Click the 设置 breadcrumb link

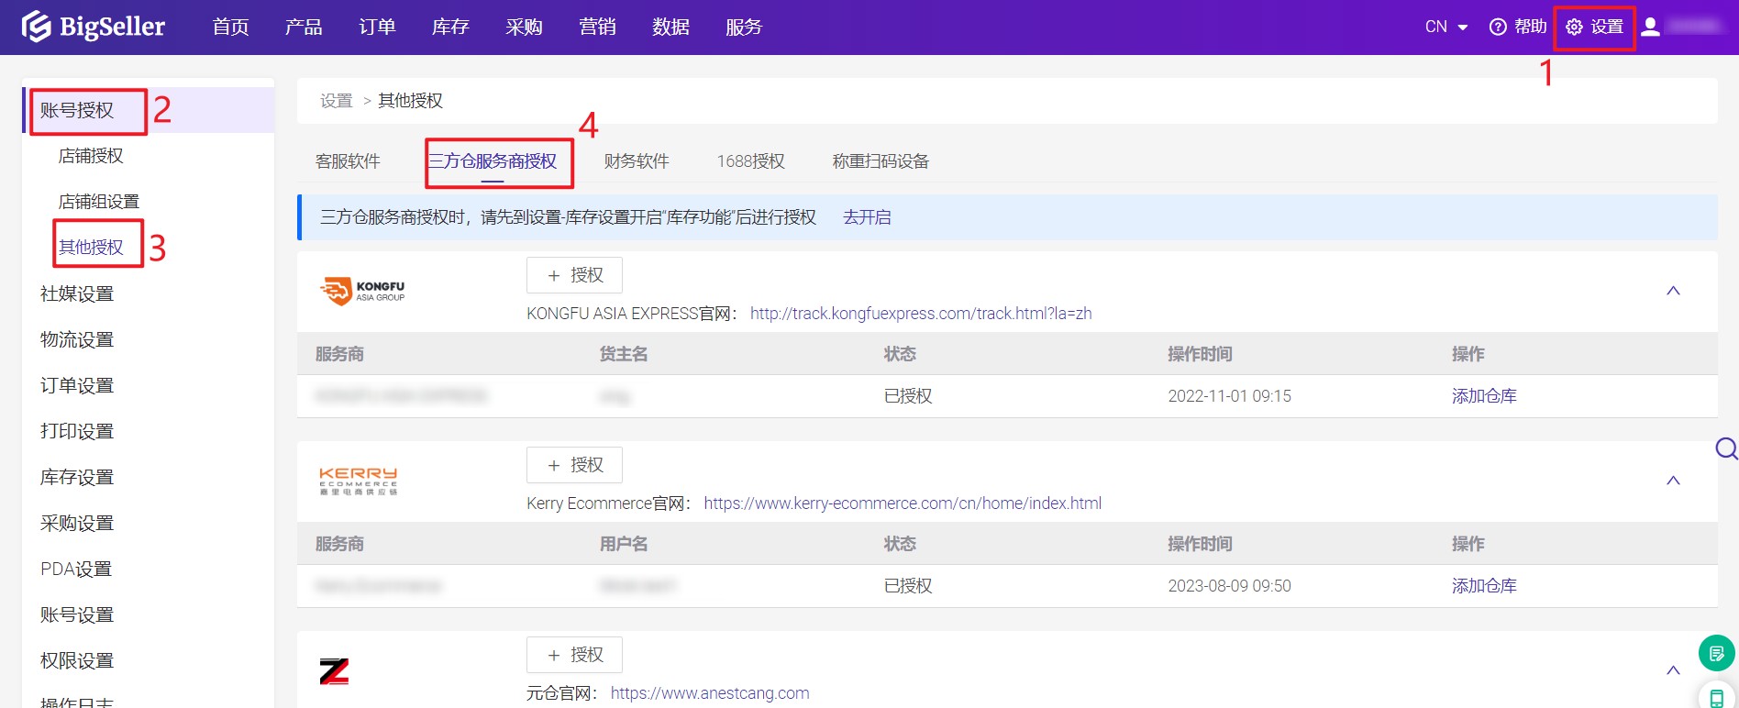pos(337,101)
